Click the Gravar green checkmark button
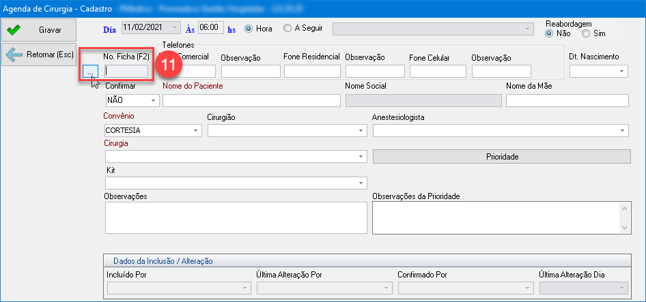646x302 pixels. tap(38, 30)
